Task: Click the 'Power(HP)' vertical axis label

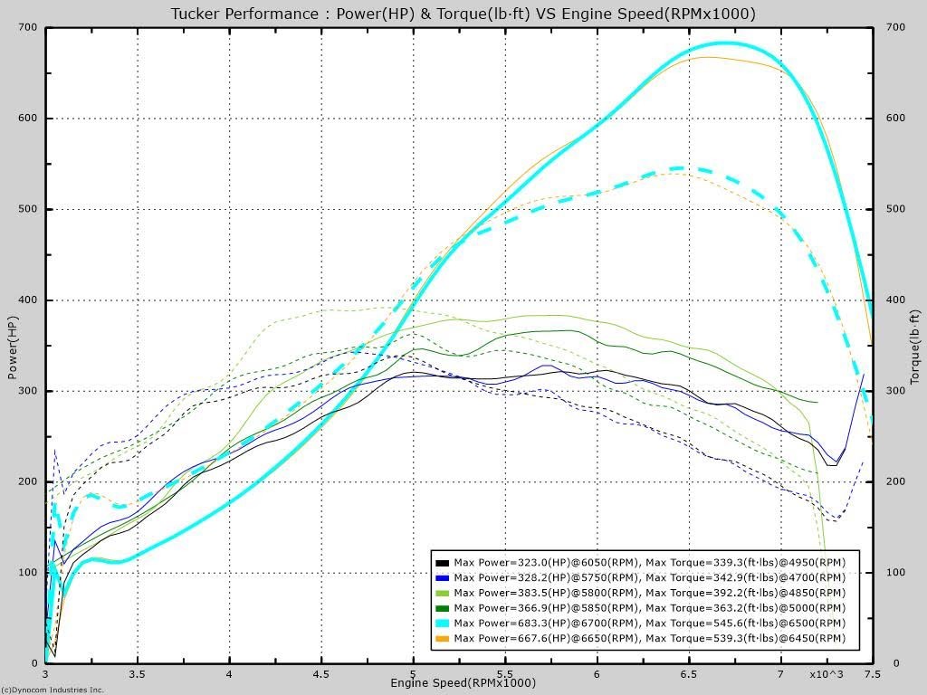Action: click(x=13, y=347)
